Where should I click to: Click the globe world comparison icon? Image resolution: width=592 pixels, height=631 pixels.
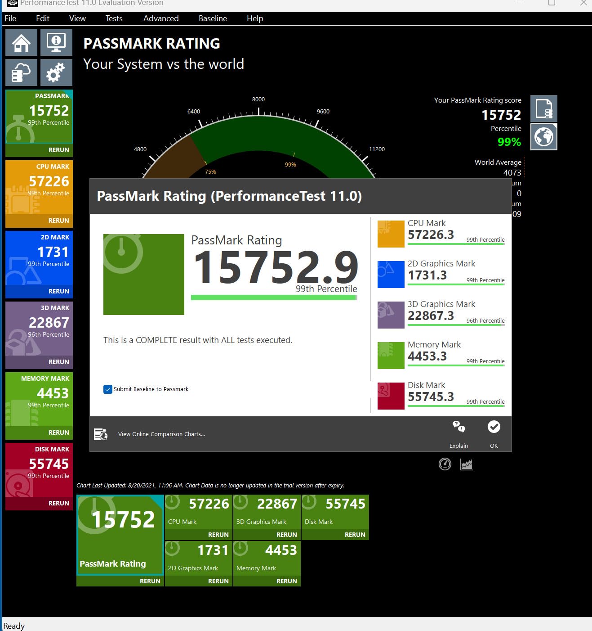(543, 137)
